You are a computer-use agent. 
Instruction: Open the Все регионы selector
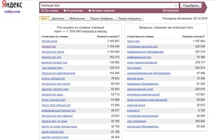tap(171, 10)
